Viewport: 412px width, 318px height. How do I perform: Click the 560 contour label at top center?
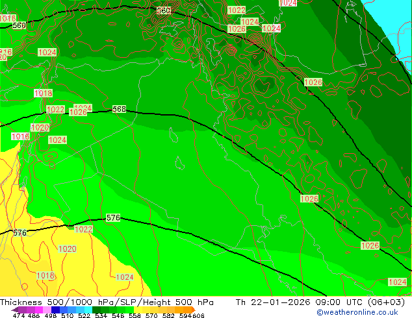[x=164, y=11]
